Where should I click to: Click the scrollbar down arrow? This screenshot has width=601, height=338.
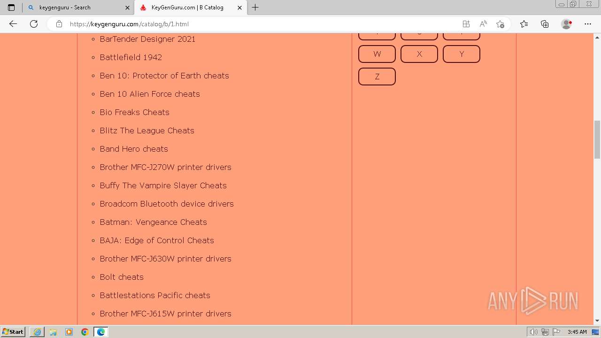point(597,321)
